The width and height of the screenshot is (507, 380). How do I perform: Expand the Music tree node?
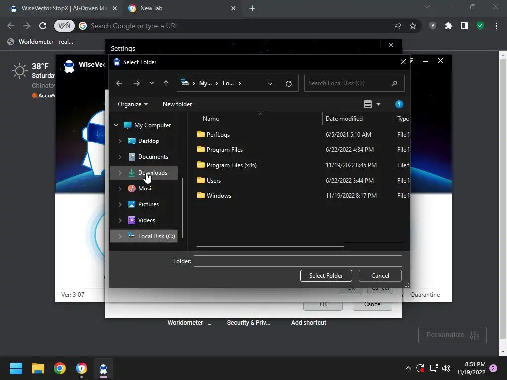(x=120, y=189)
